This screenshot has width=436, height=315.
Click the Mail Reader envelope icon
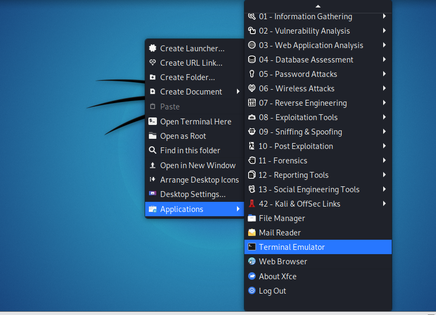252,232
